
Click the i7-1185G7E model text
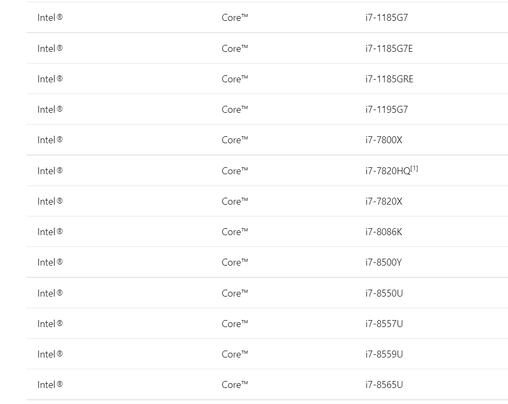[x=389, y=49]
